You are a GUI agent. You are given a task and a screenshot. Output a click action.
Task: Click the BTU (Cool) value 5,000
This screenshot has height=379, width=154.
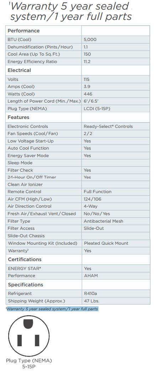90,40
